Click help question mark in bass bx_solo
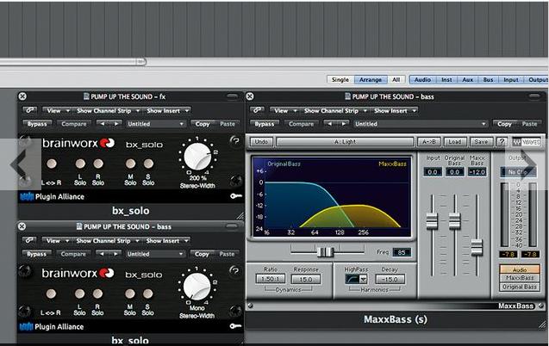This screenshot has height=346, width=549. pyautogui.click(x=235, y=270)
